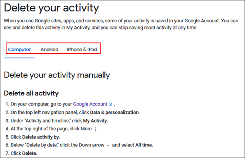Click the 'Delete all activity' subheading
Screen dimensions: 245x158
coord(31,93)
